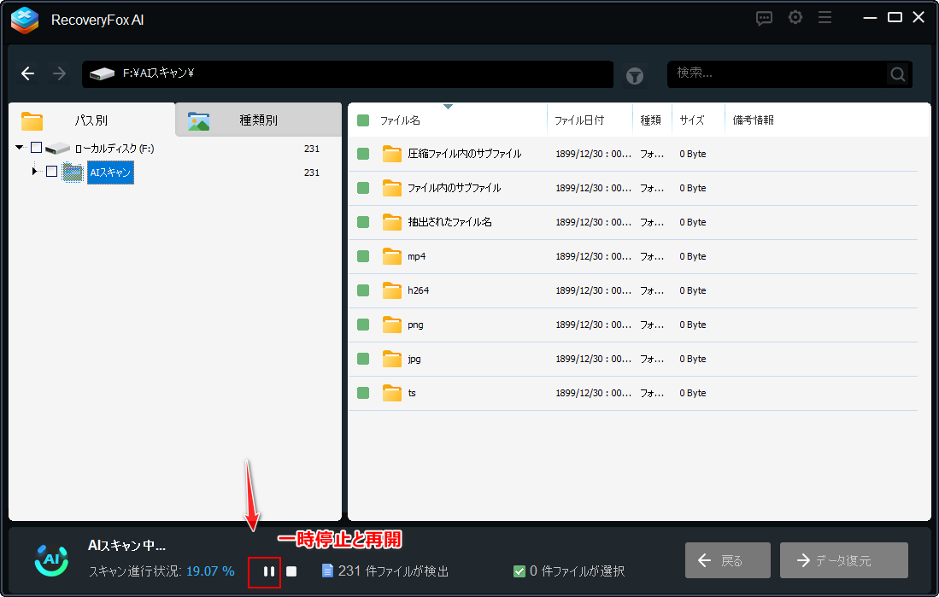The width and height of the screenshot is (939, 597).
Task: Click the png folder icon
Action: [391, 325]
